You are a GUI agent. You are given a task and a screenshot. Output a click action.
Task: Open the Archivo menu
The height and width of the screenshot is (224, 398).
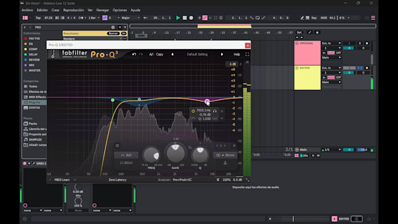(27, 10)
